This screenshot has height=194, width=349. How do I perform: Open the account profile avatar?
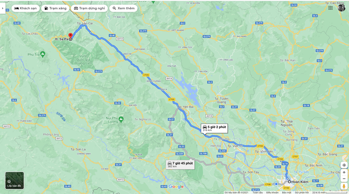click(341, 8)
